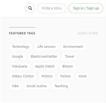Screen dimensions: 106x103
Task: Select the Bitcoin tag
Action: pyautogui.click(x=68, y=66)
